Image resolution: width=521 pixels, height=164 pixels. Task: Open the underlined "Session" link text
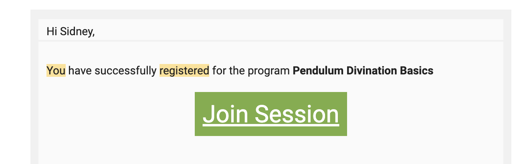(x=297, y=114)
